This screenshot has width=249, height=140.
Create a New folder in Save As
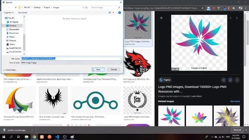pos(23,12)
